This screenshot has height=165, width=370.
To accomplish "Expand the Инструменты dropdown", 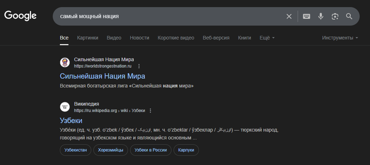I will click(x=340, y=38).
